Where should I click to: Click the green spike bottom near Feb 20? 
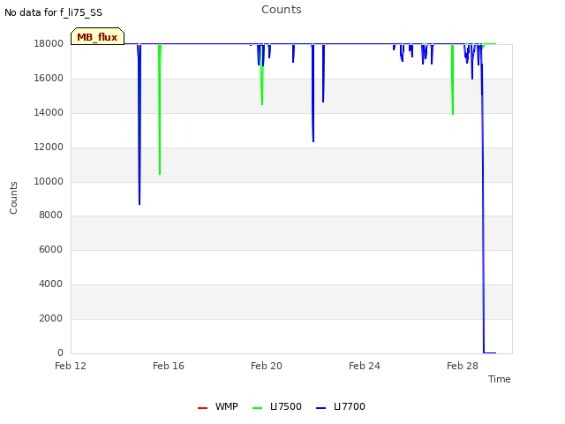262,104
